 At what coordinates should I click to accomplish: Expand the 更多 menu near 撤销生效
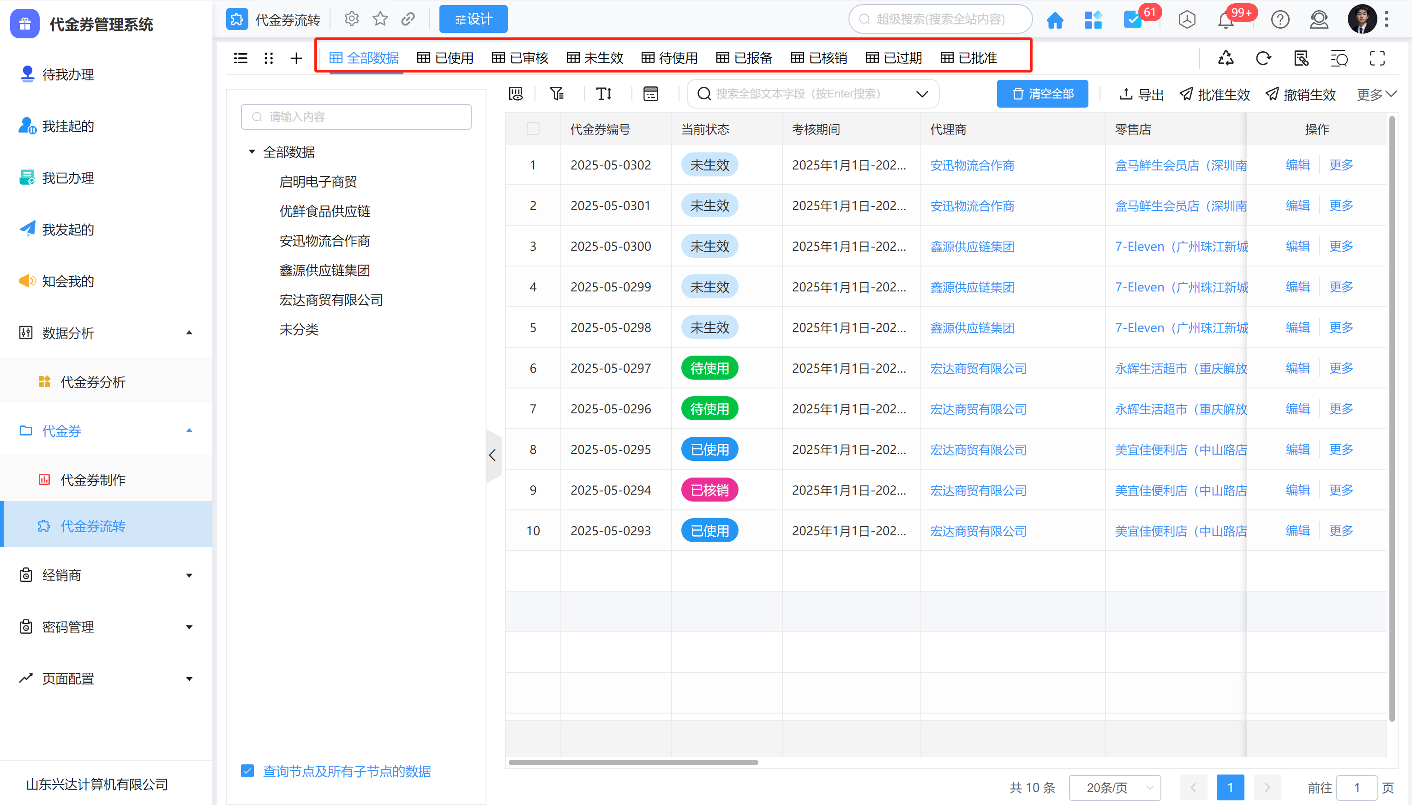coord(1375,93)
